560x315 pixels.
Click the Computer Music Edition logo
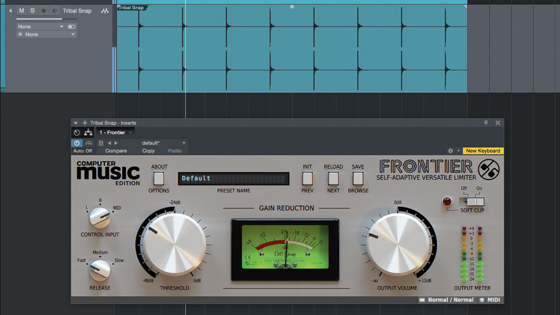click(x=108, y=173)
